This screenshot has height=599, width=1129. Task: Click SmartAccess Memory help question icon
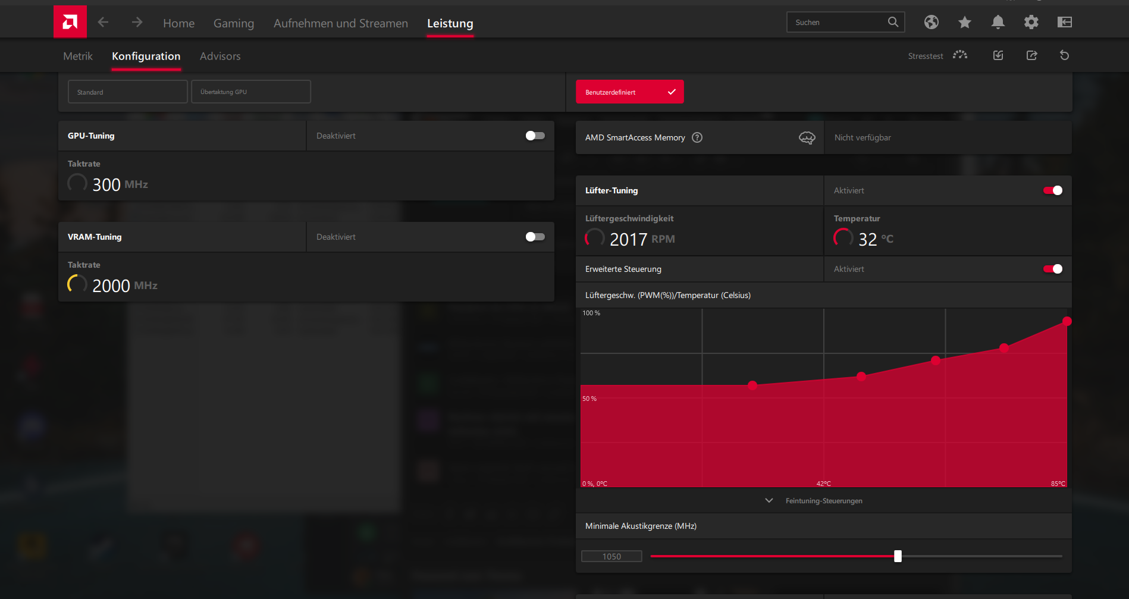[697, 137]
